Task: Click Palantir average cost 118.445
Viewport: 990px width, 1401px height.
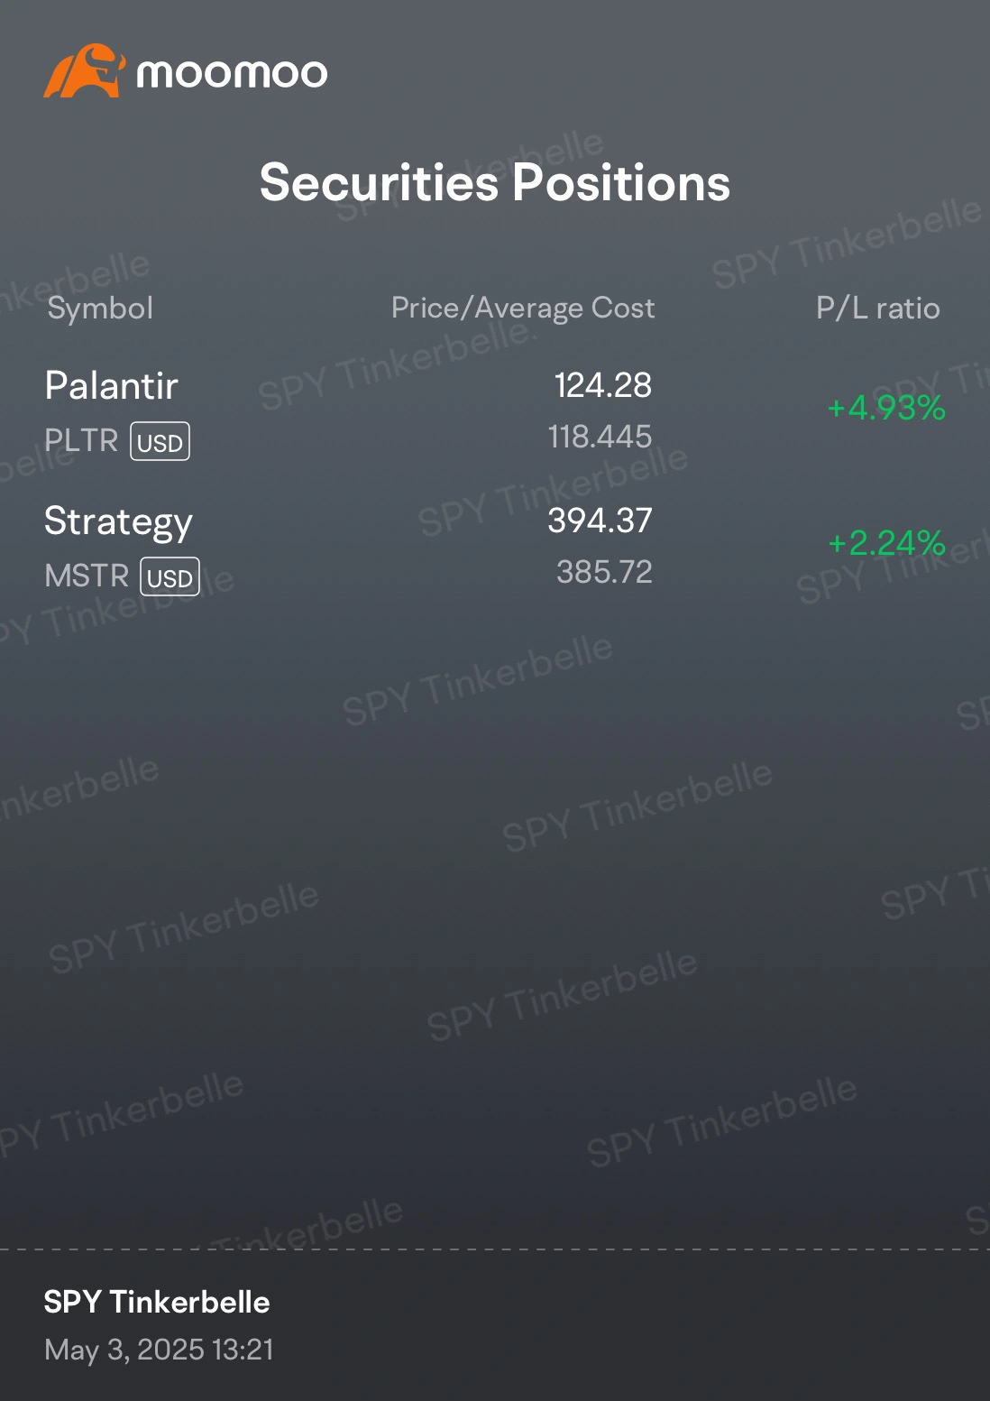Action: [x=600, y=438]
